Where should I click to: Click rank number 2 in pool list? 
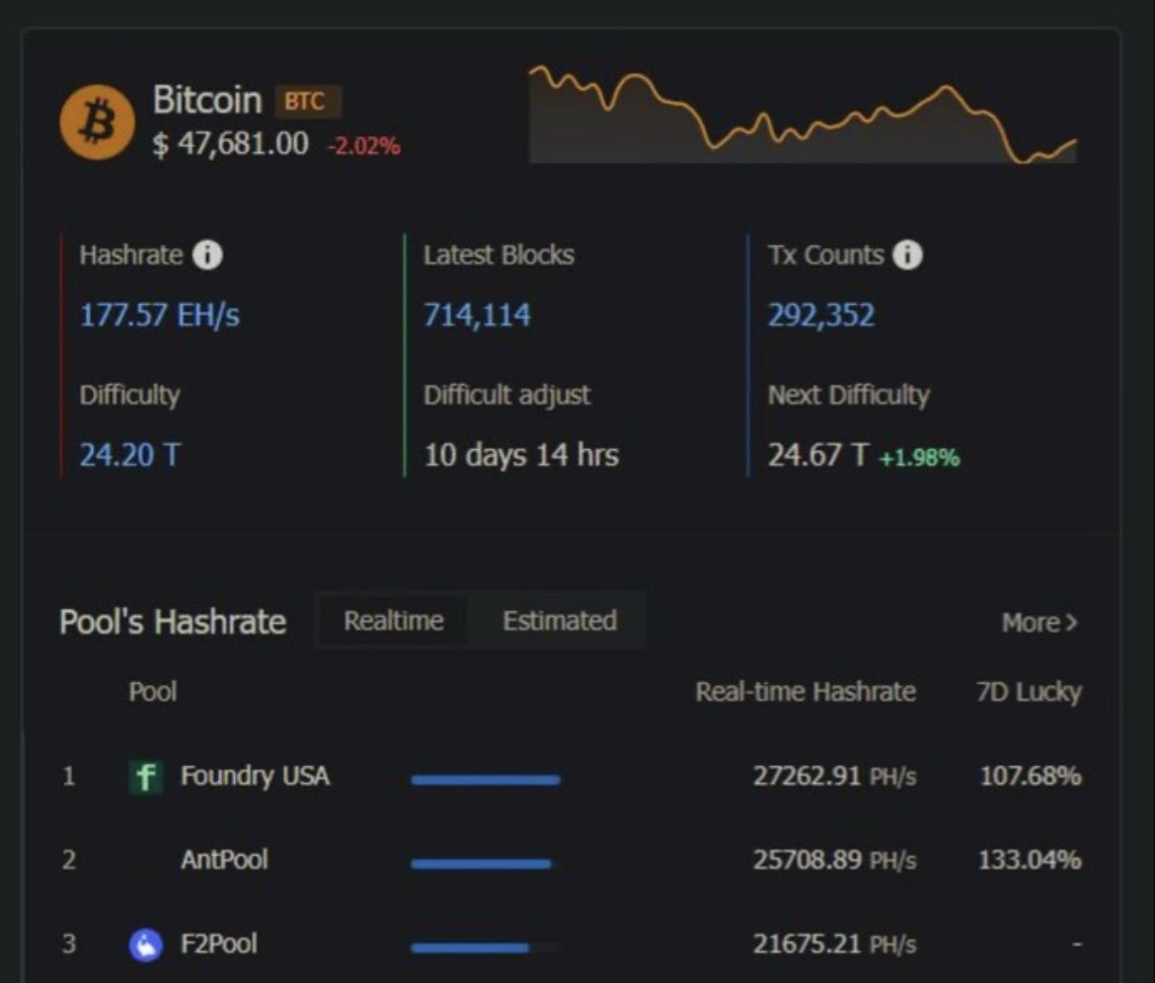pyautogui.click(x=68, y=860)
